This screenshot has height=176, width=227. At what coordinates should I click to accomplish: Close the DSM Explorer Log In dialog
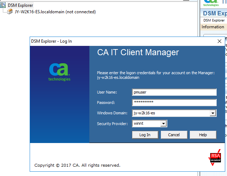coord(219,41)
